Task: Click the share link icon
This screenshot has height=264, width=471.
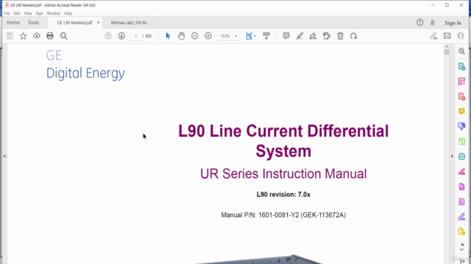Action: tap(433, 36)
